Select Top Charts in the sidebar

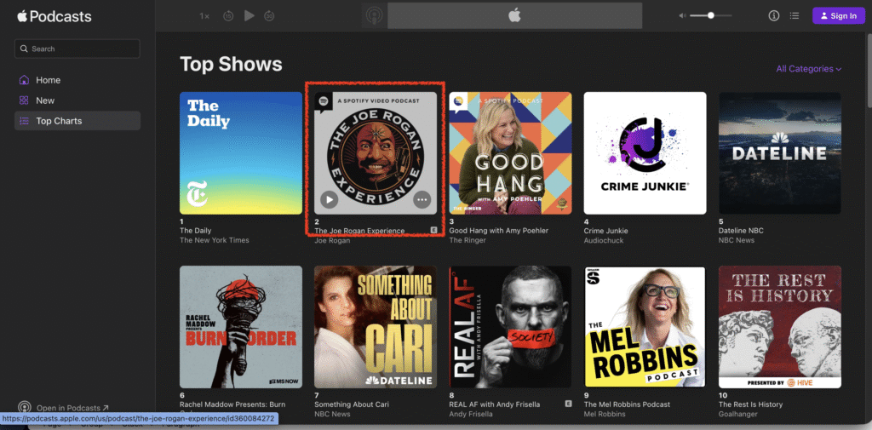point(59,121)
